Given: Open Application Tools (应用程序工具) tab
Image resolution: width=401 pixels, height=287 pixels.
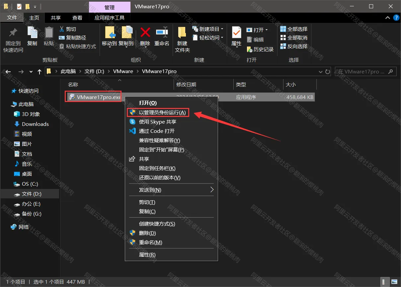Looking at the screenshot, I should 110,18.
